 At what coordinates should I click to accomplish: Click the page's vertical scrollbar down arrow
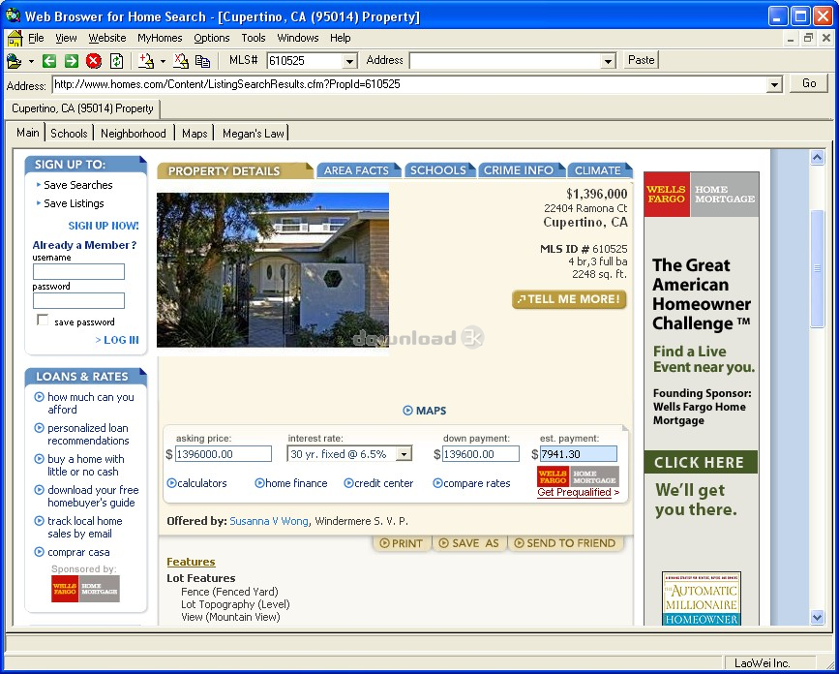click(817, 617)
